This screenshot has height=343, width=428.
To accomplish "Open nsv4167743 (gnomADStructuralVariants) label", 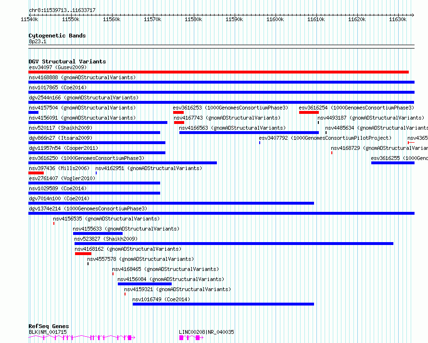I will 227,118.
